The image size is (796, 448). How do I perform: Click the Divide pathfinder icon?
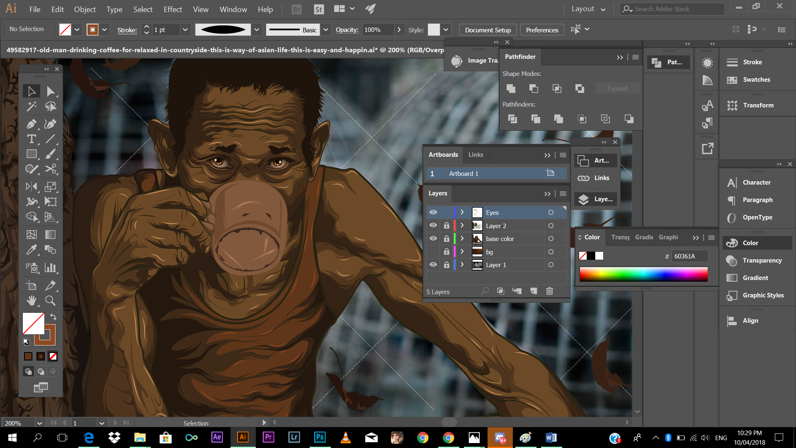coord(512,119)
